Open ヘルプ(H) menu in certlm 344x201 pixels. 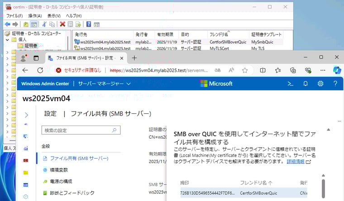(x=74, y=16)
